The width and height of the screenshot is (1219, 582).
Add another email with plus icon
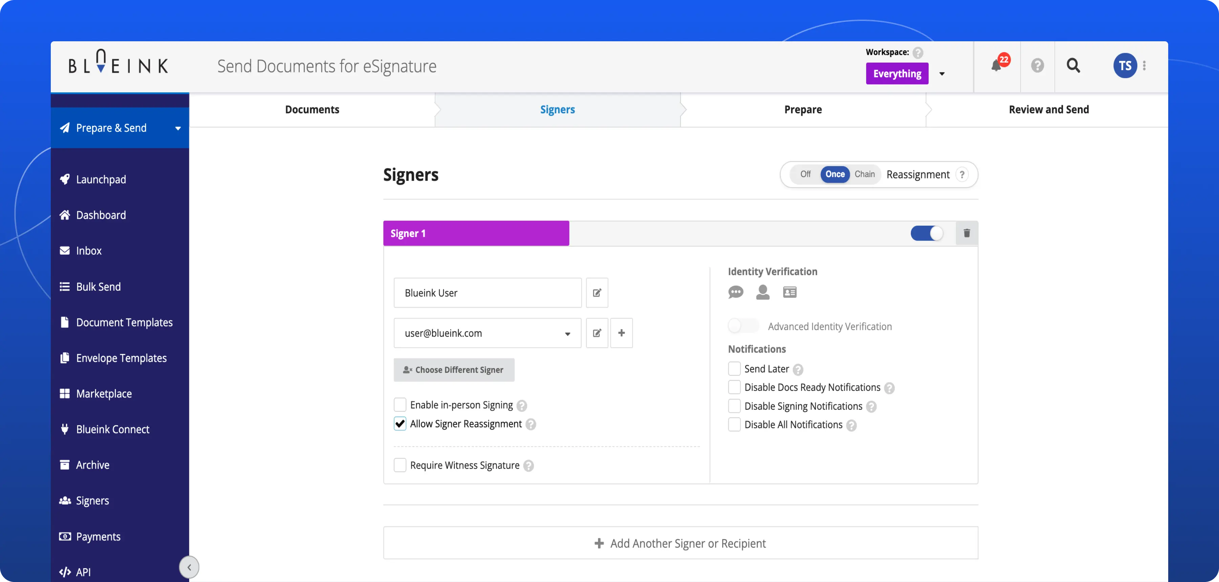click(621, 333)
